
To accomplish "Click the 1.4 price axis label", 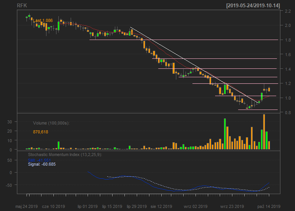I will (x=288, y=69).
